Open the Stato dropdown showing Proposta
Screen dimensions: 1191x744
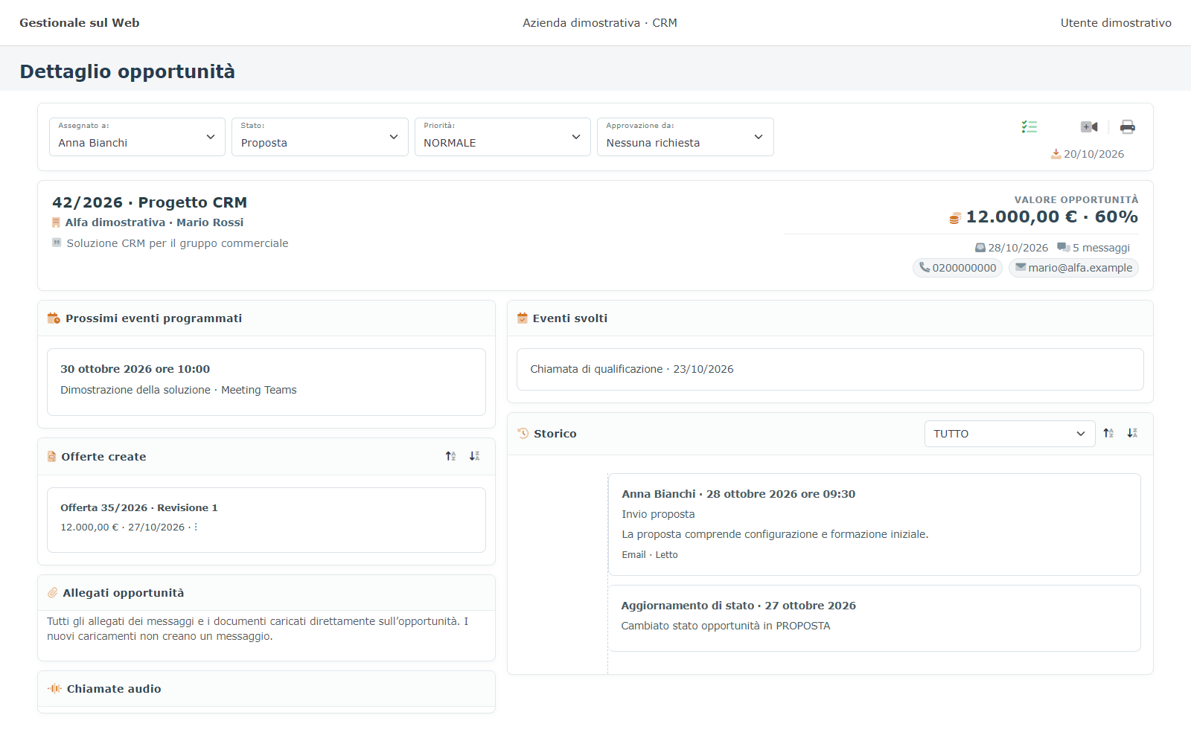320,137
